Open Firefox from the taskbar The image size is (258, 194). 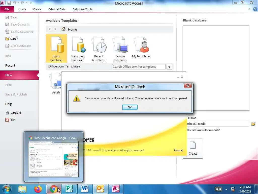pos(38,189)
